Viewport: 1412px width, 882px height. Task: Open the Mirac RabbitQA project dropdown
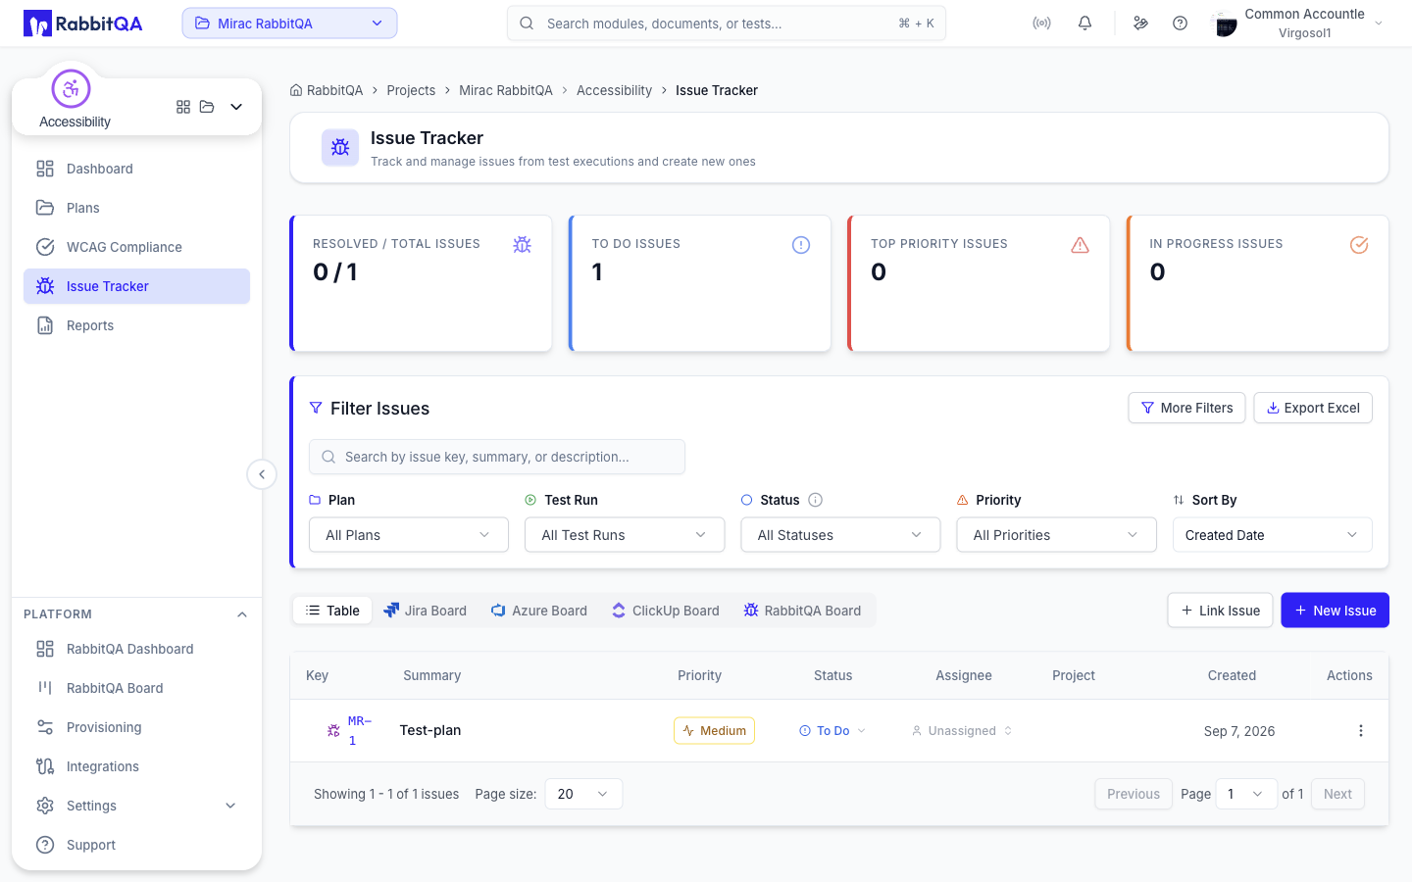(x=289, y=24)
